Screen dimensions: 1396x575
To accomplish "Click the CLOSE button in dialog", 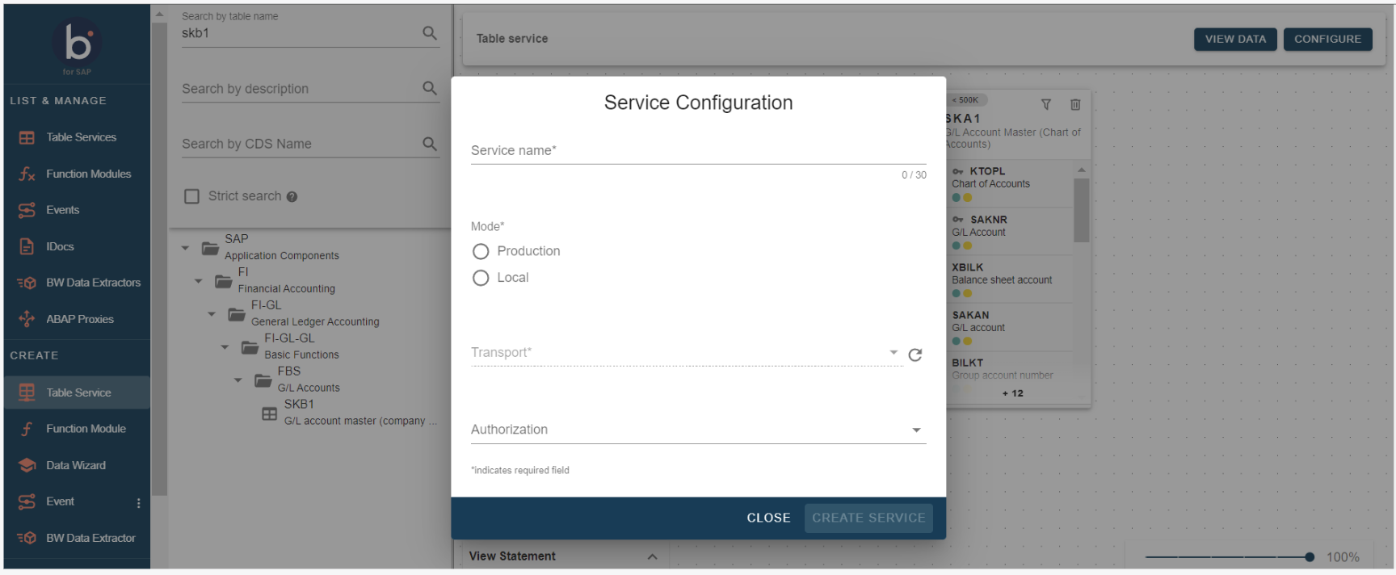I will point(768,518).
